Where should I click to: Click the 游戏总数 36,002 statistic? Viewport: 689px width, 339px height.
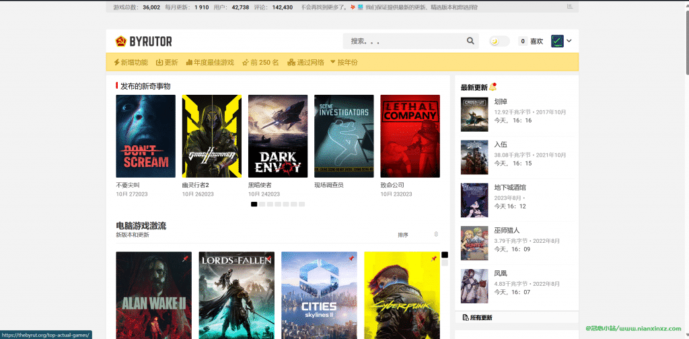137,7
